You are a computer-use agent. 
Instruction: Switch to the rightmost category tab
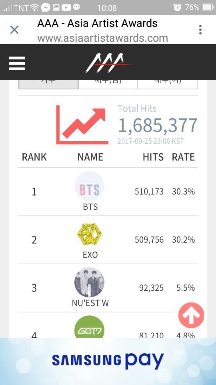coord(168,84)
